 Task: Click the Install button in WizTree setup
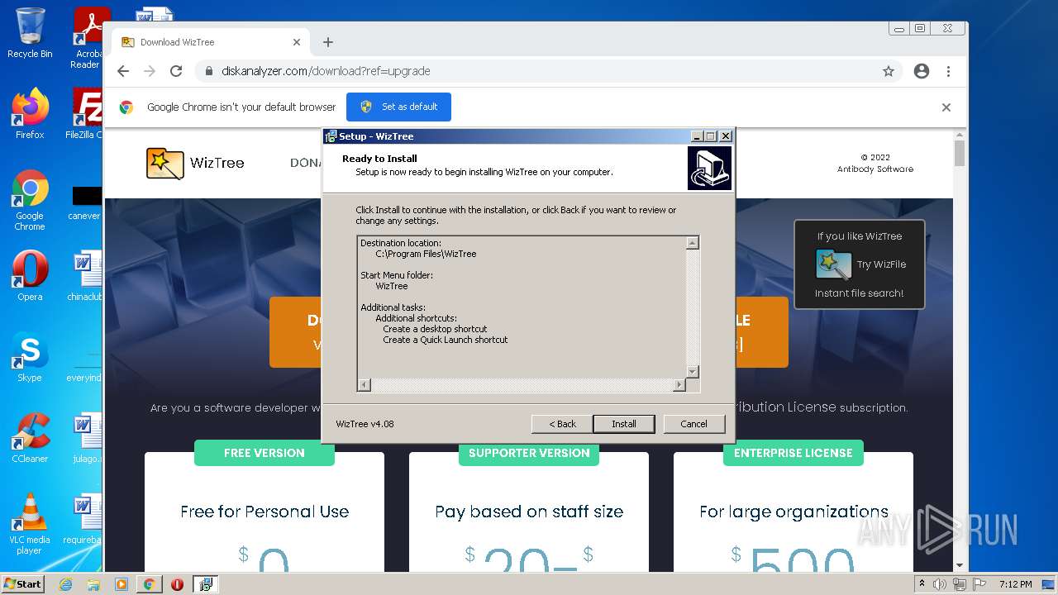point(624,424)
